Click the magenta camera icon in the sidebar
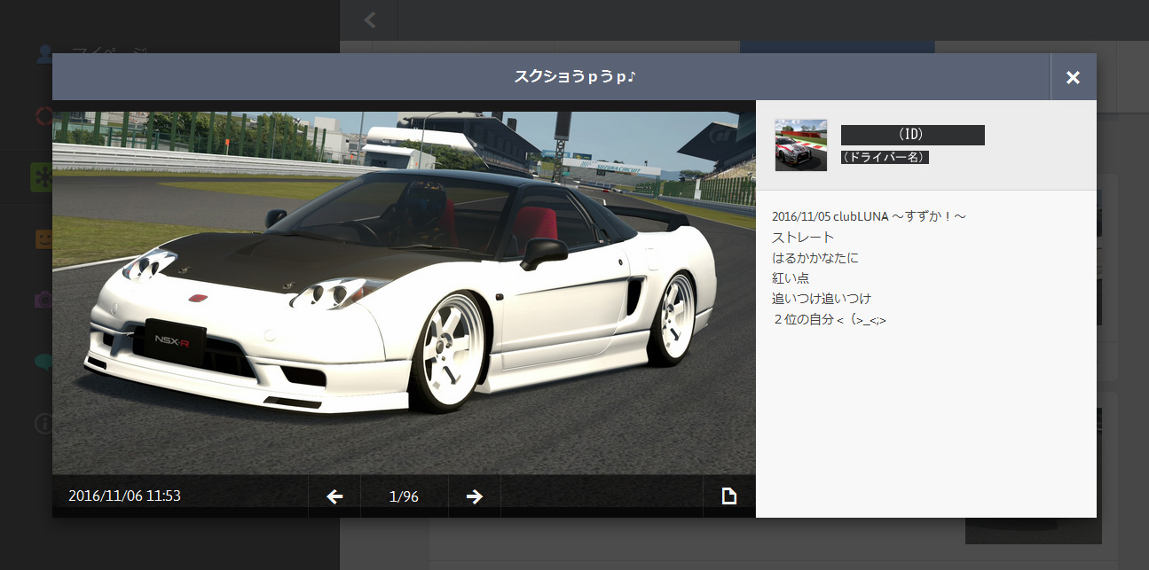Viewport: 1149px width, 570px height. click(44, 300)
